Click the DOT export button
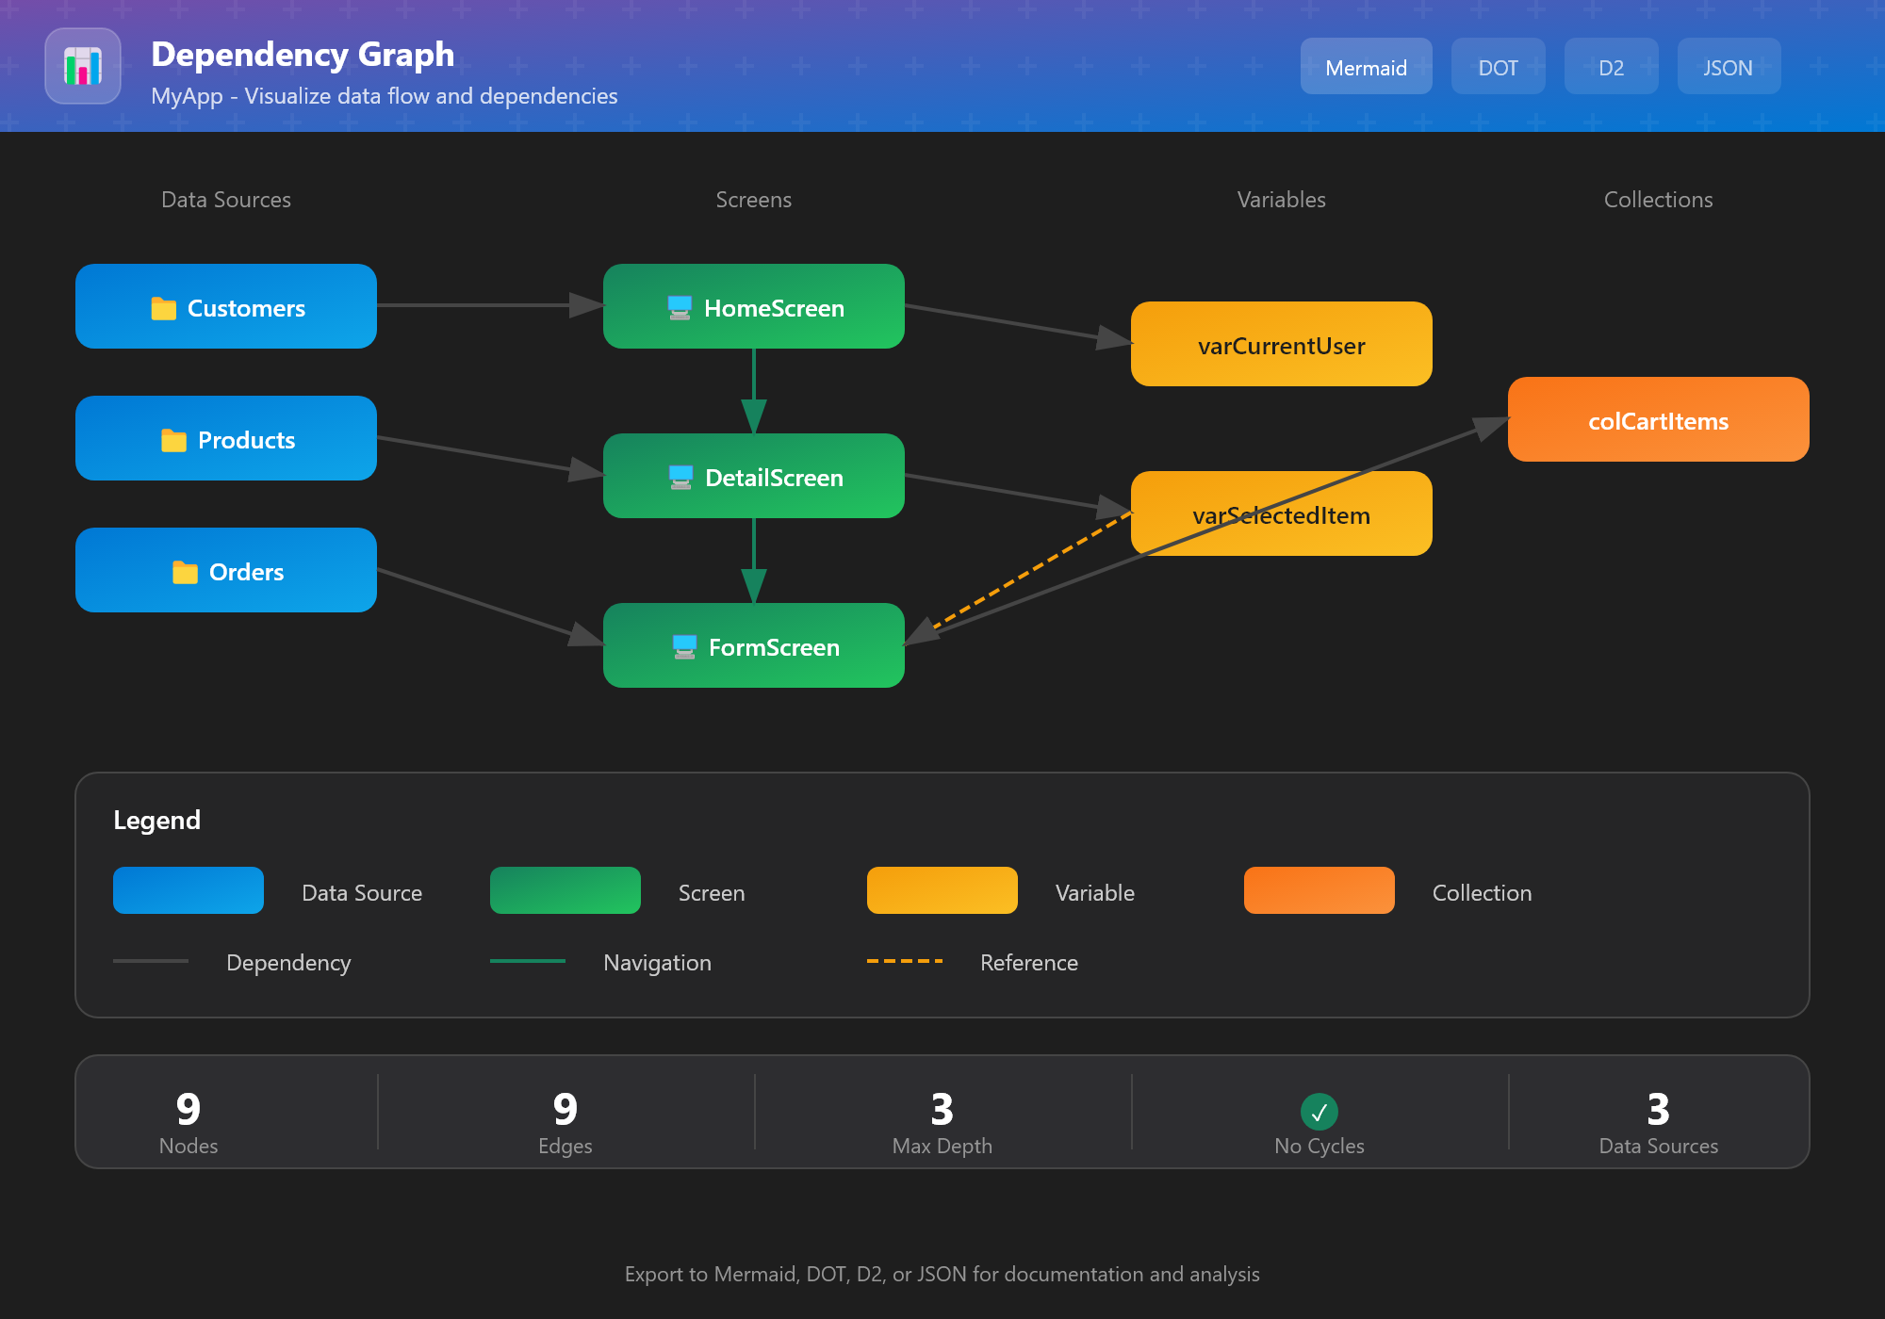Screen dimensions: 1885x1319 [1498, 66]
